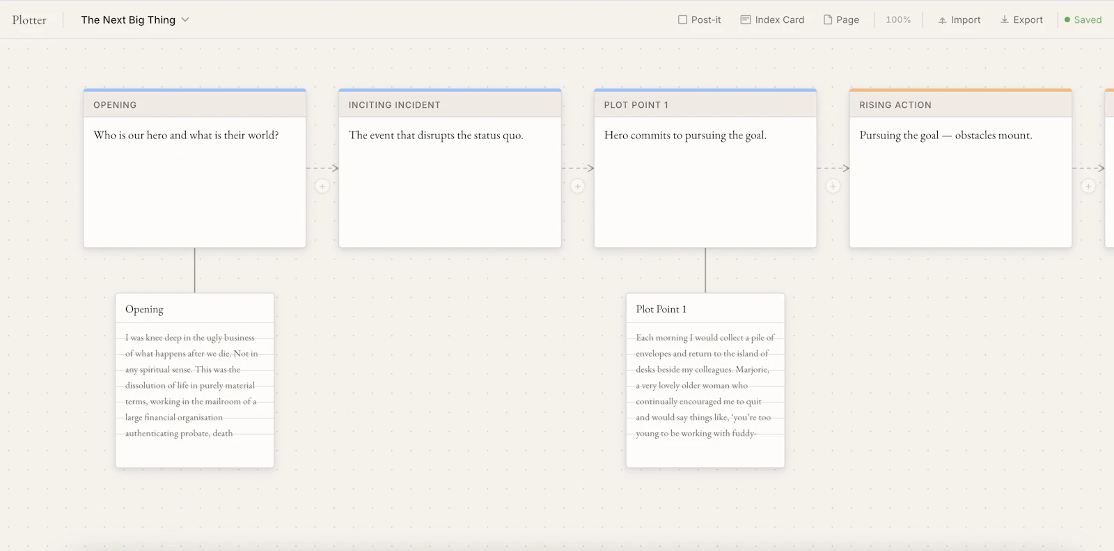Image resolution: width=1114 pixels, height=551 pixels.
Task: Click the Export button
Action: coord(1021,19)
